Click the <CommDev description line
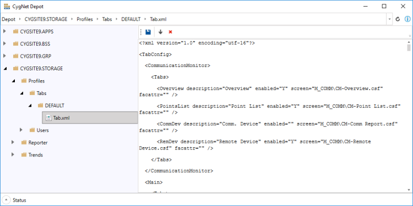The image size is (413, 206). point(277,124)
